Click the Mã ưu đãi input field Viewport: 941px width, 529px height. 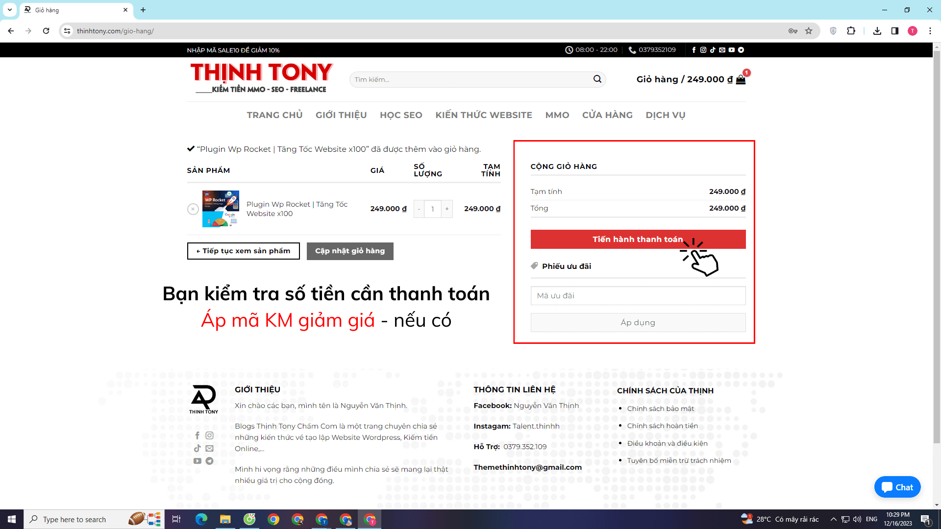point(638,295)
